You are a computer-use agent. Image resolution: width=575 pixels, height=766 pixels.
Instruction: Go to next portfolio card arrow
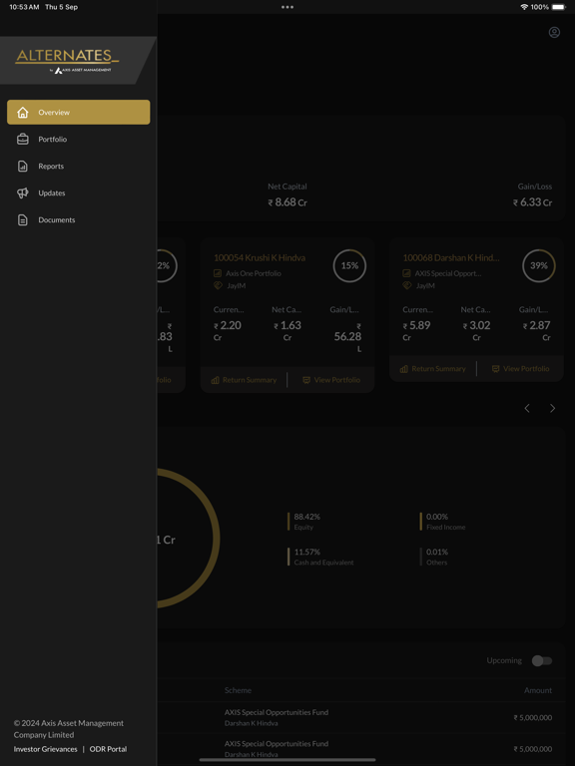point(552,408)
